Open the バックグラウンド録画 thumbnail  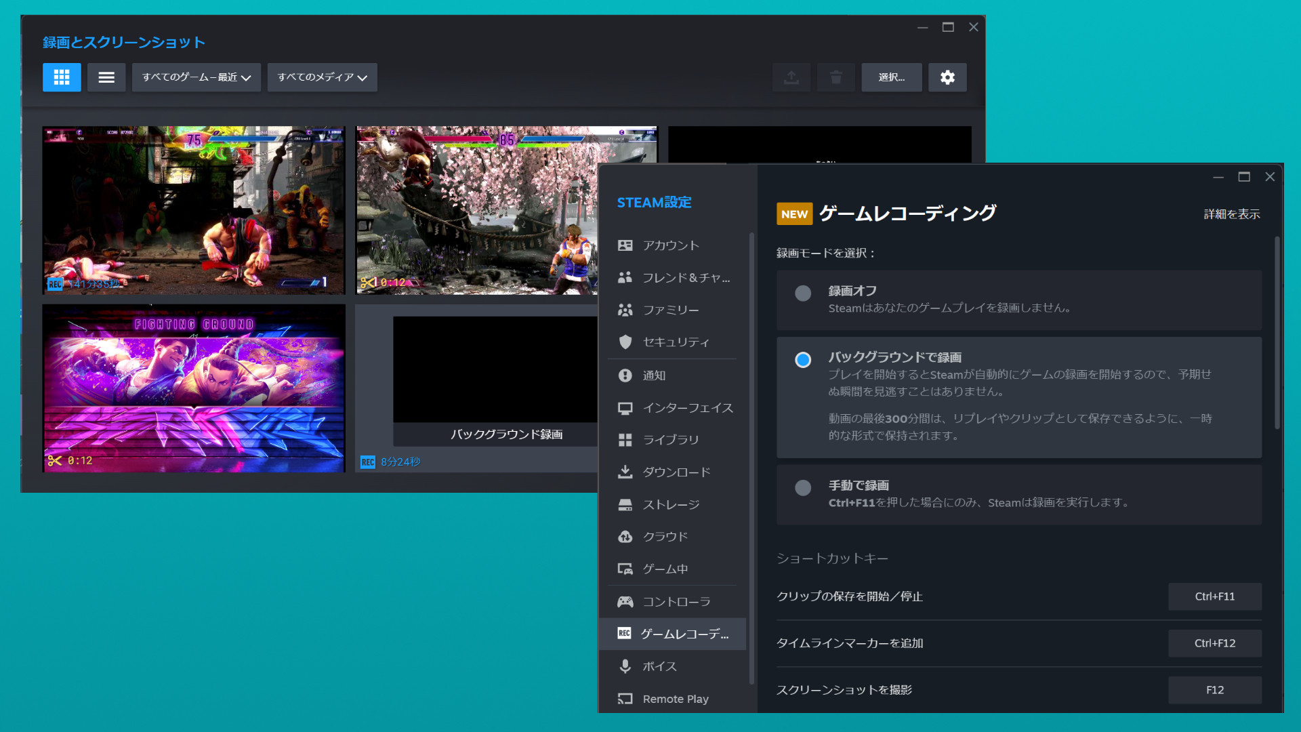(478, 388)
